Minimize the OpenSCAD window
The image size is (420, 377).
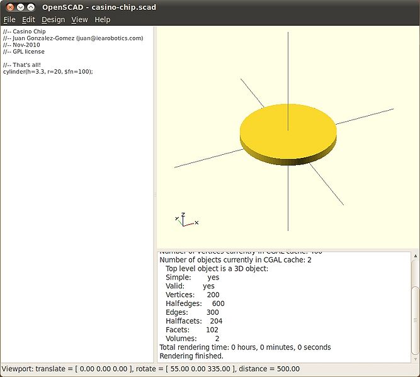(x=20, y=7)
